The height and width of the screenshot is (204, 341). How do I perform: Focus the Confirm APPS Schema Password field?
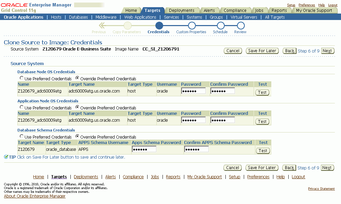(197, 149)
